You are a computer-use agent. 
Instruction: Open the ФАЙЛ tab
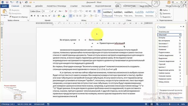click(4, 6)
